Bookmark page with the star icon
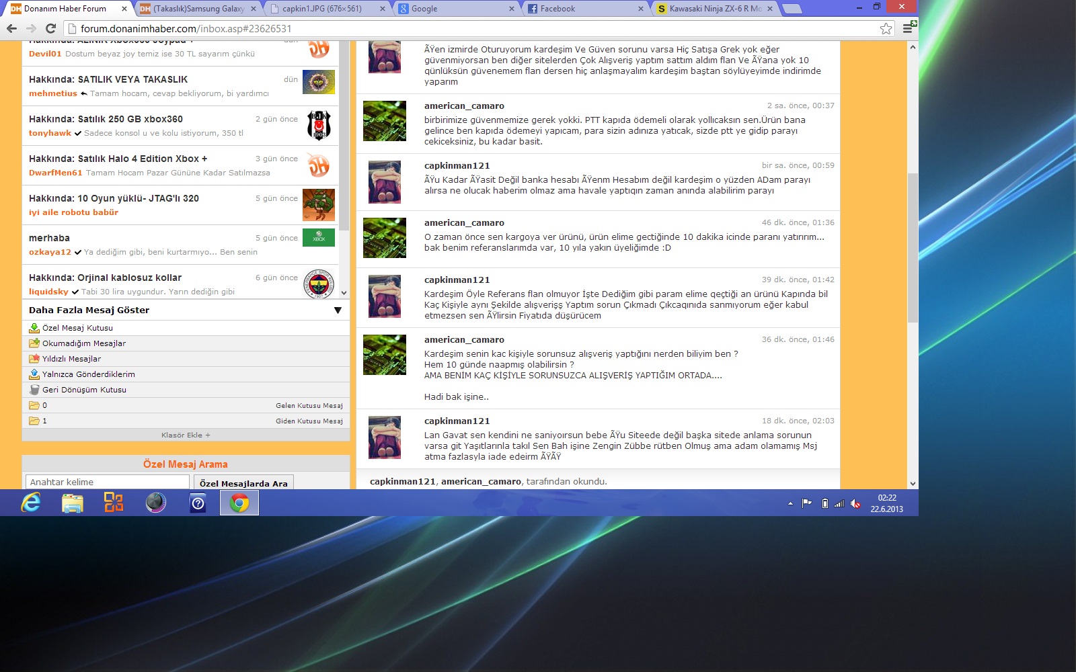 pyautogui.click(x=886, y=28)
